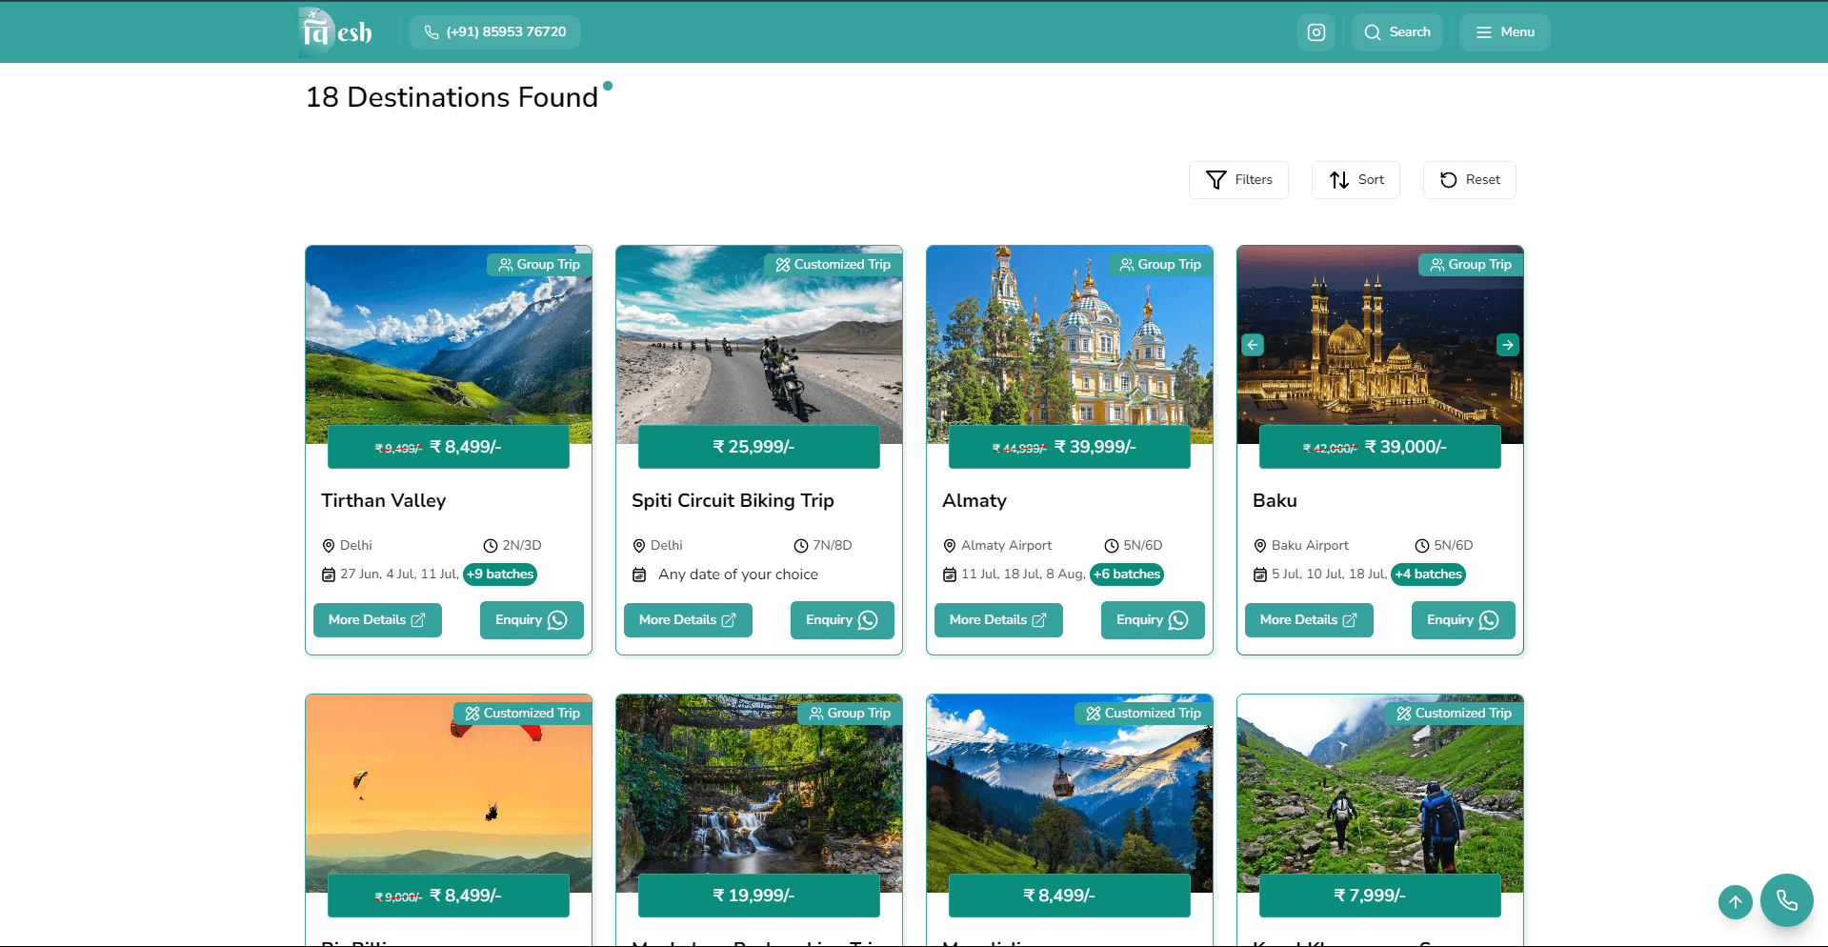Viewport: 1828px width, 947px height.
Task: Click the Almaty Airport location text
Action: 1006,546
